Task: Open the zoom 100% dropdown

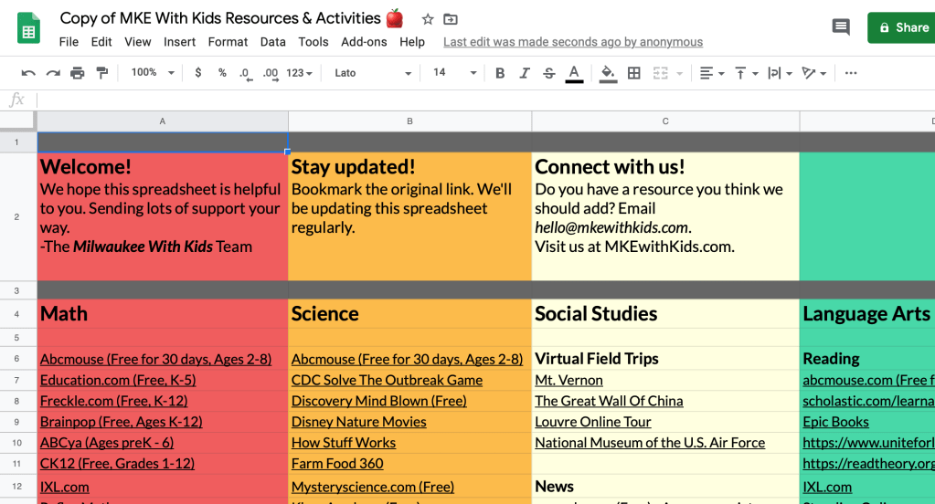Action: (152, 73)
